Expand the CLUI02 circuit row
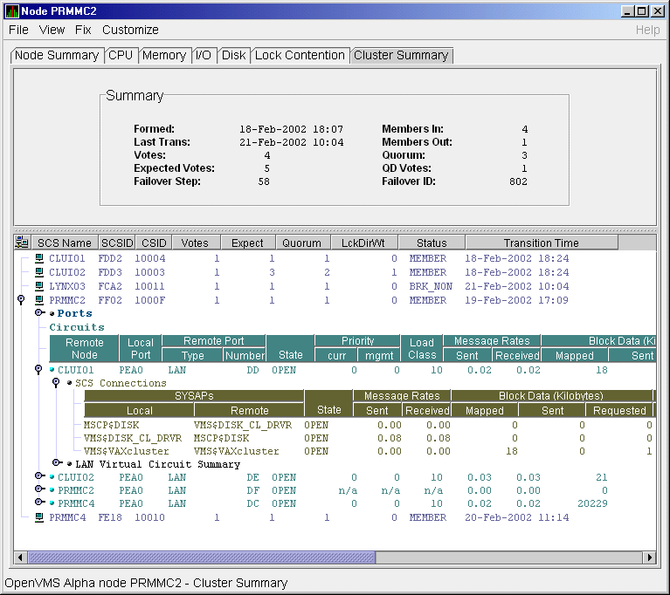Image resolution: width=670 pixels, height=595 pixels. point(40,477)
